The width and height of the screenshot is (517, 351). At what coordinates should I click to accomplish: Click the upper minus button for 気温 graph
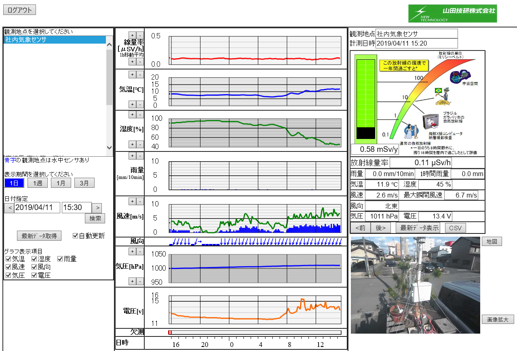pos(139,75)
